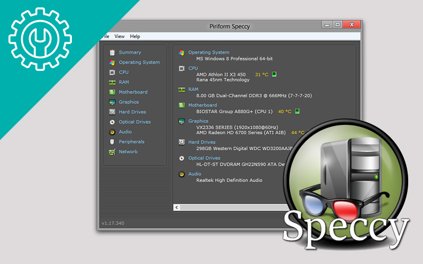Click the CPU heading link in summary
The height and width of the screenshot is (264, 423).
[193, 68]
